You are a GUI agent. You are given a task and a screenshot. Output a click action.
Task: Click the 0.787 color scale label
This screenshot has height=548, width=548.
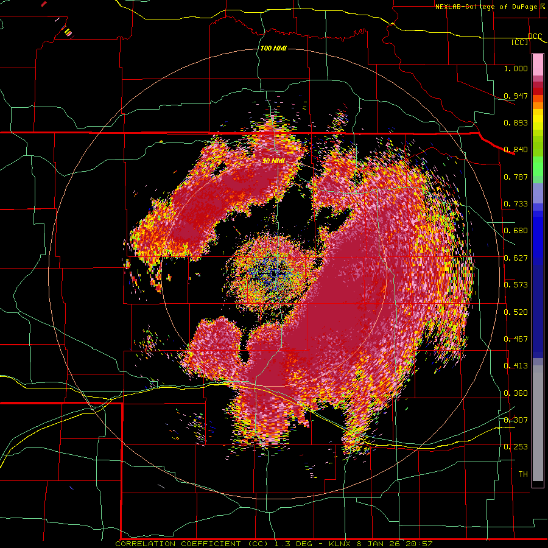click(x=516, y=177)
